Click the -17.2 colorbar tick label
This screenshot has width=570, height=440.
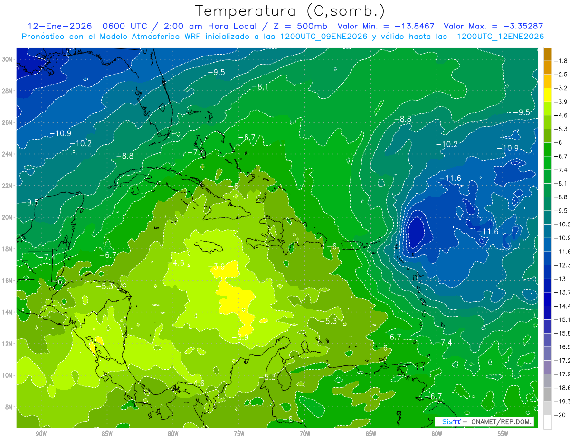coord(562,360)
